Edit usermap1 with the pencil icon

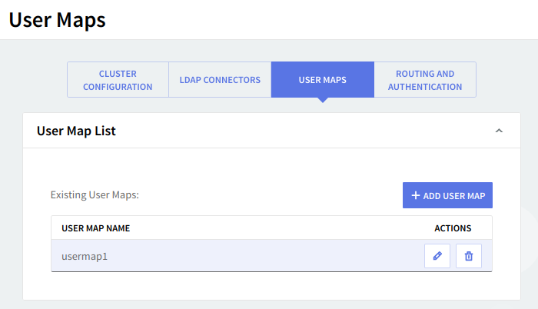437,256
